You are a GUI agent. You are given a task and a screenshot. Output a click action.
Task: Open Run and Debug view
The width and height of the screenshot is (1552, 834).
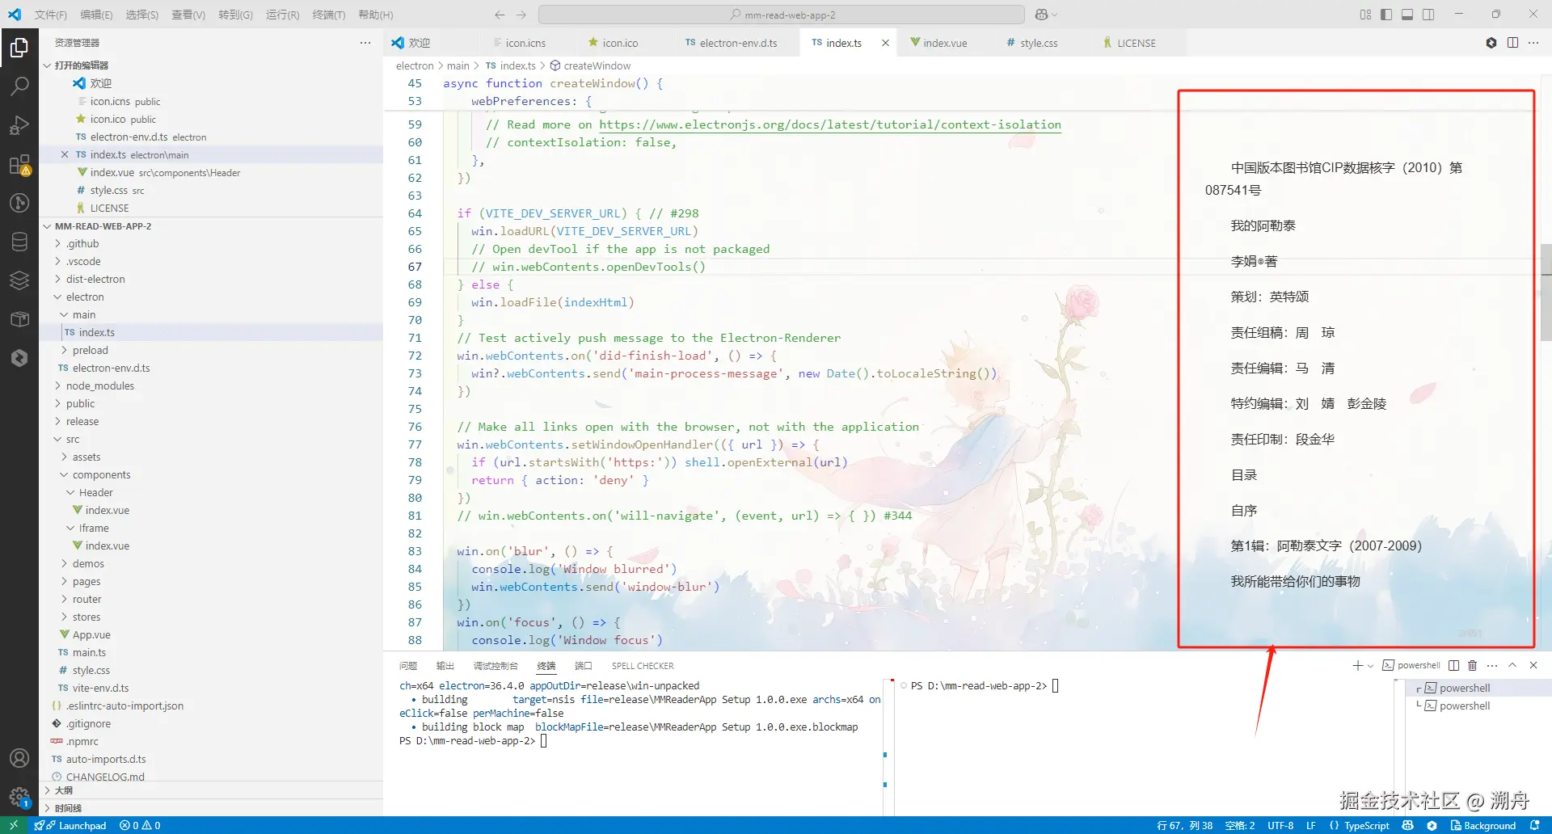(19, 125)
